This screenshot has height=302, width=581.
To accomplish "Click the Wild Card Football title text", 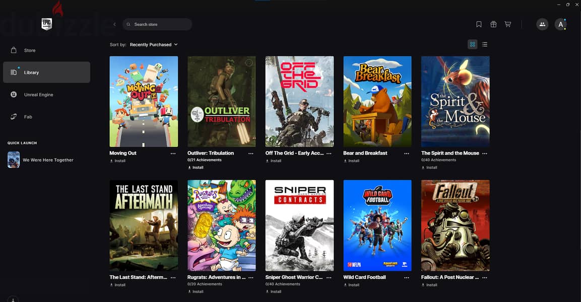I will point(365,277).
